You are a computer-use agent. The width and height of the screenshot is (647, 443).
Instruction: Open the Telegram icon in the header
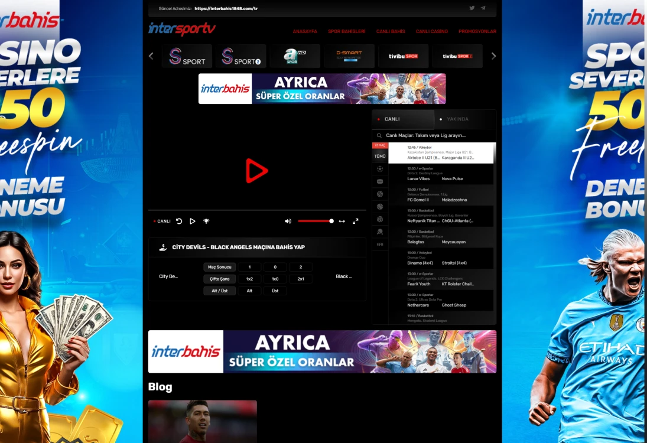483,8
